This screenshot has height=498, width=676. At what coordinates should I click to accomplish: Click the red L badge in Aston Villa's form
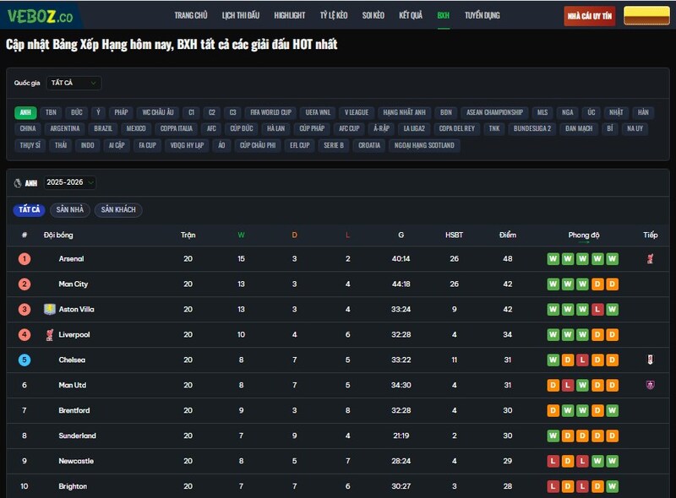tap(598, 310)
